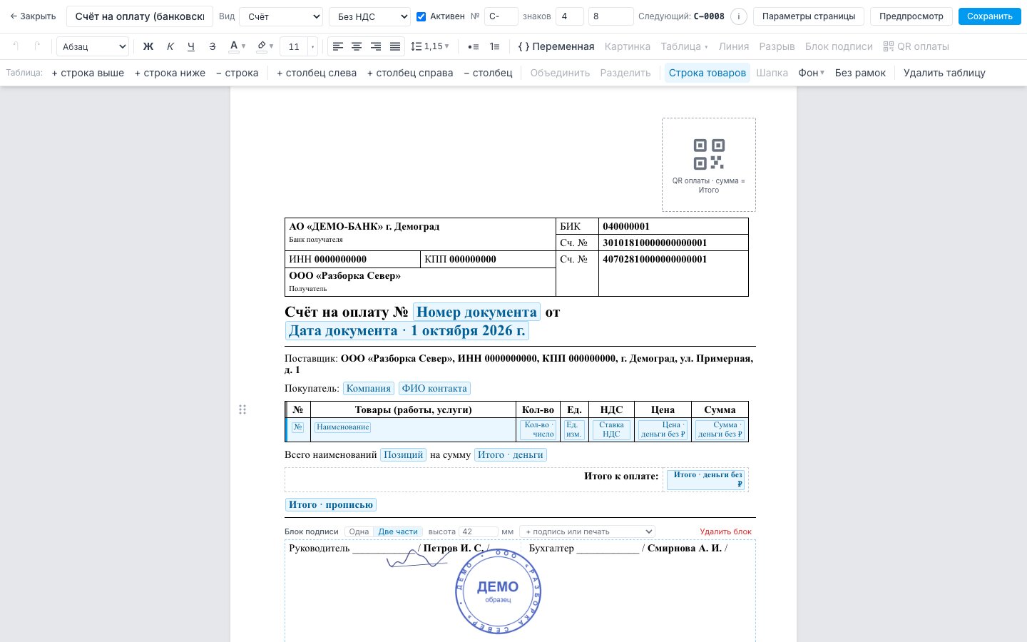Open the Без НДС dropdown
The height and width of the screenshot is (642, 1027).
click(x=369, y=16)
